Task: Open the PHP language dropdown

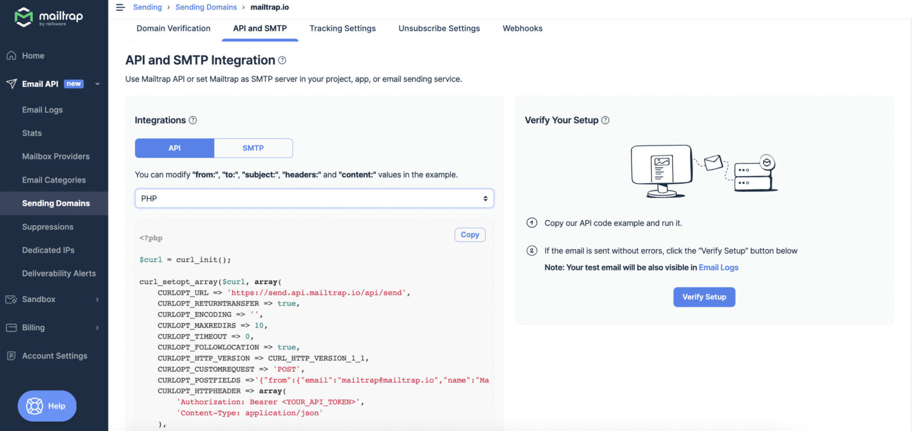Action: coord(314,198)
